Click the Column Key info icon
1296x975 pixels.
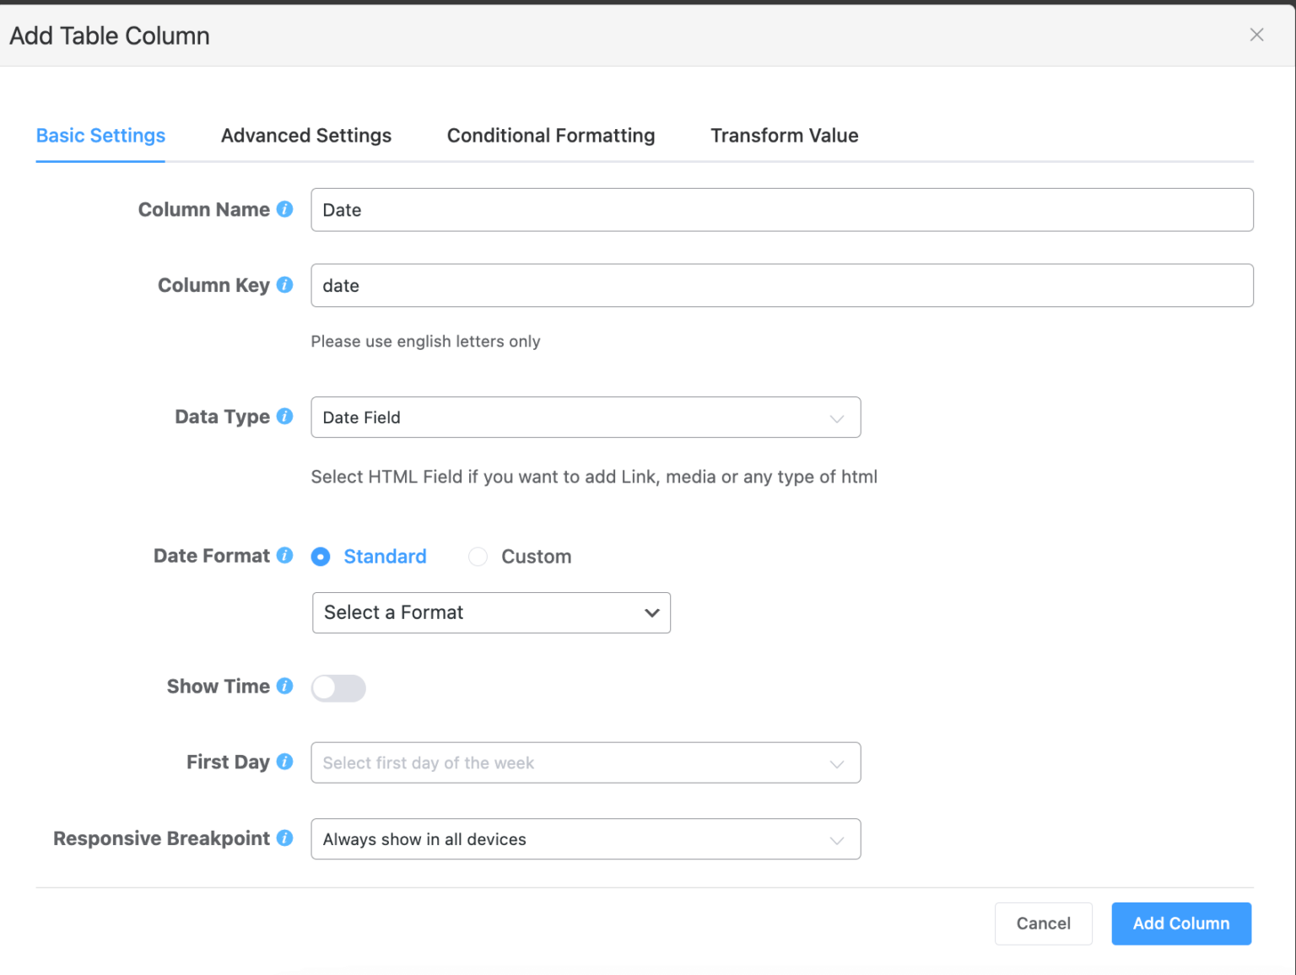tap(284, 285)
